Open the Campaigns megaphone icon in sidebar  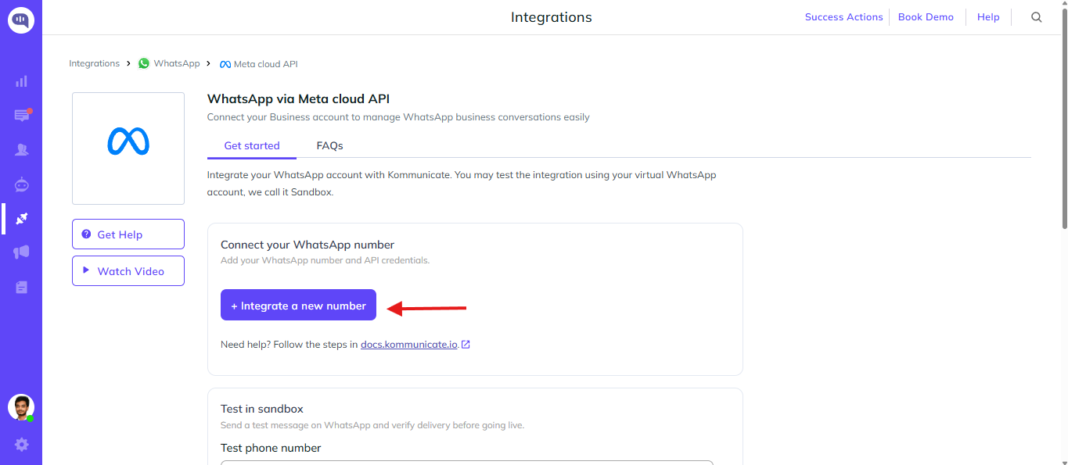click(22, 252)
